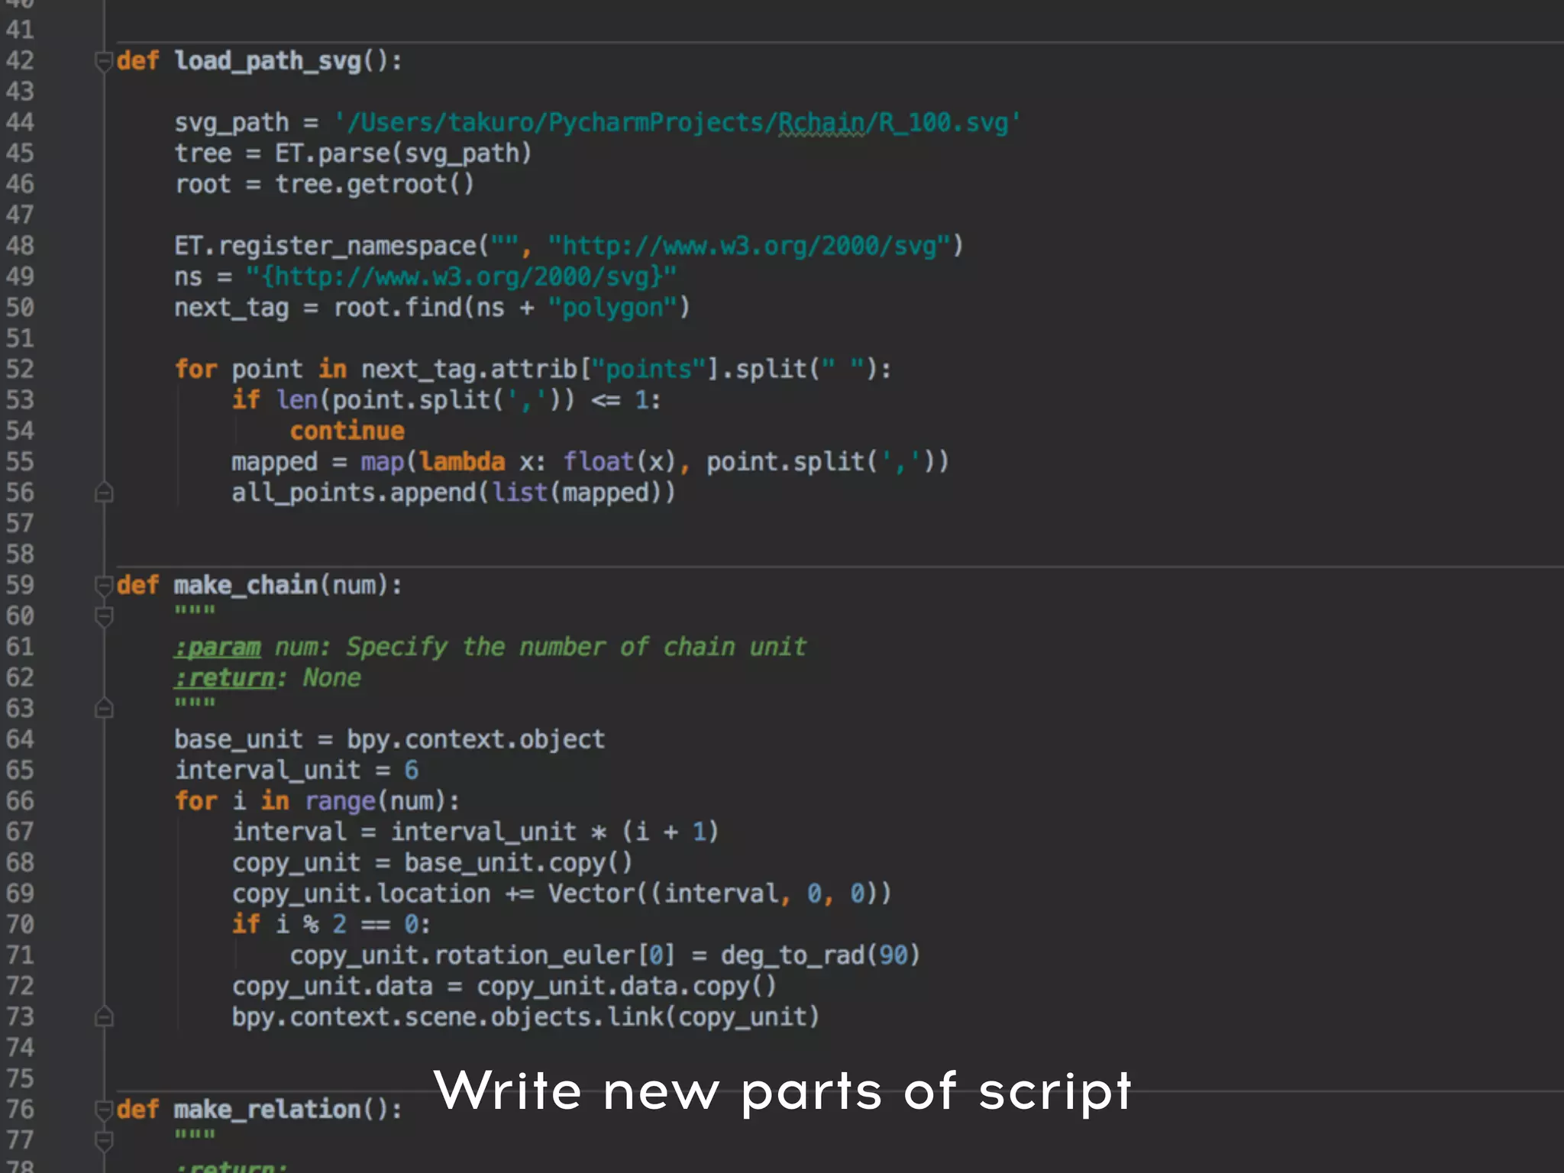
Task: Click the ns namespace string on line 49
Action: pos(461,276)
